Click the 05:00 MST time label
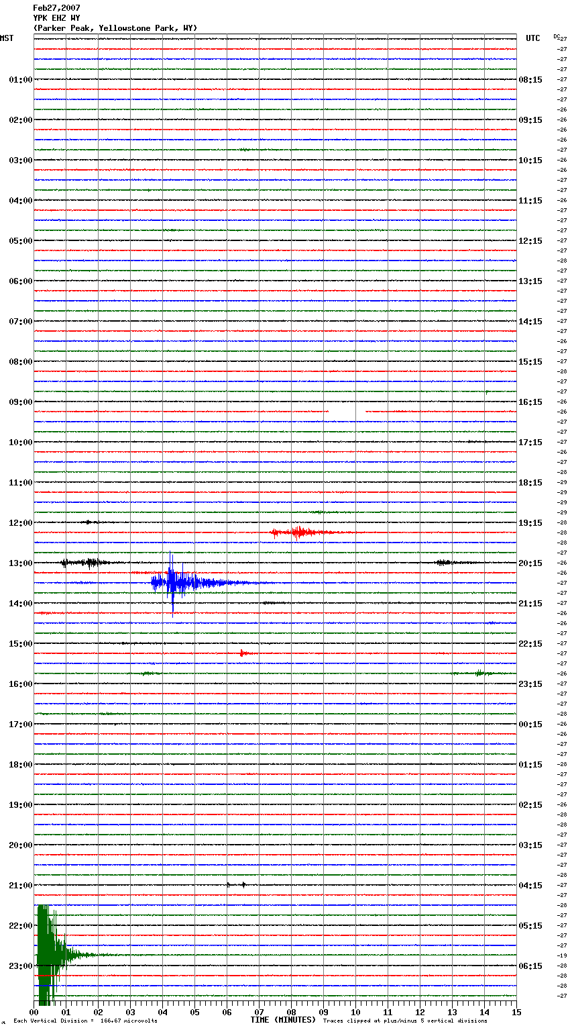The image size is (570, 1030). 20,241
